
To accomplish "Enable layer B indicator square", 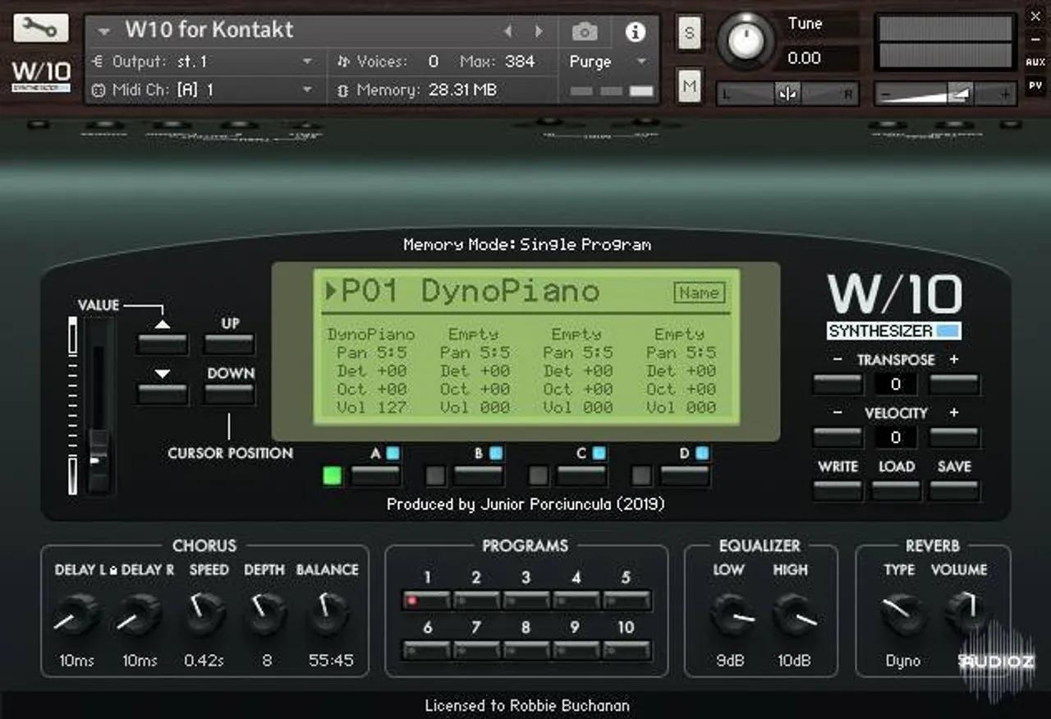I will 435,476.
